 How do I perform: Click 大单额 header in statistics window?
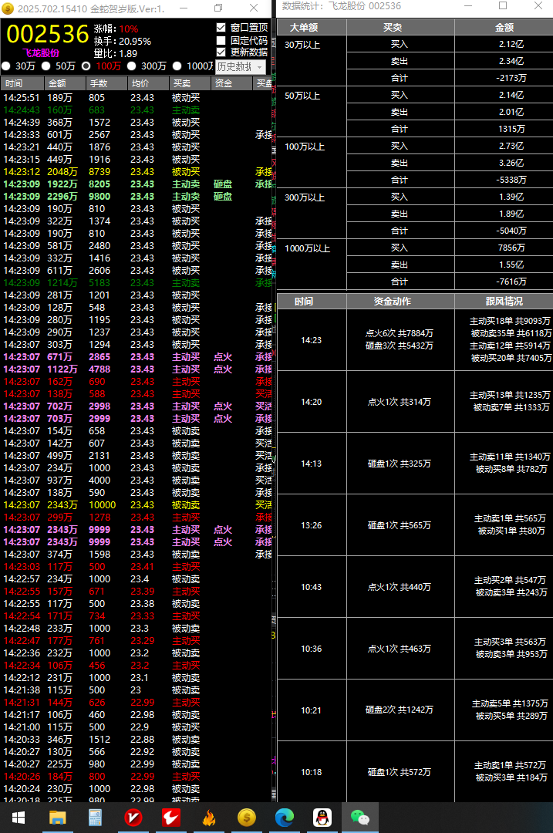coord(312,28)
